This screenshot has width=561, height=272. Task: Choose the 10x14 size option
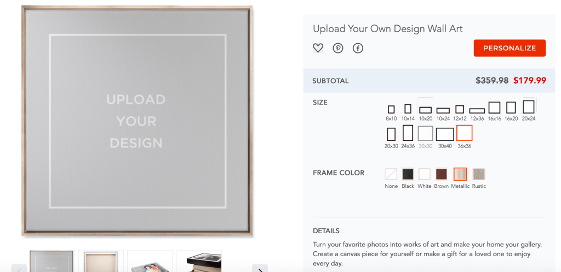[x=408, y=109]
